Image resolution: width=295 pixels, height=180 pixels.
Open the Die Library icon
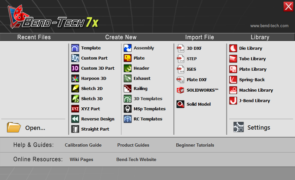pyautogui.click(x=233, y=48)
